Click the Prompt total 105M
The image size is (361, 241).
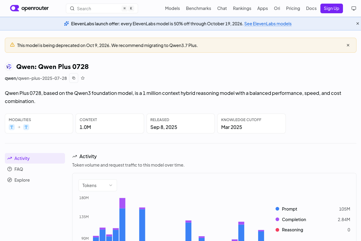pos(344,209)
